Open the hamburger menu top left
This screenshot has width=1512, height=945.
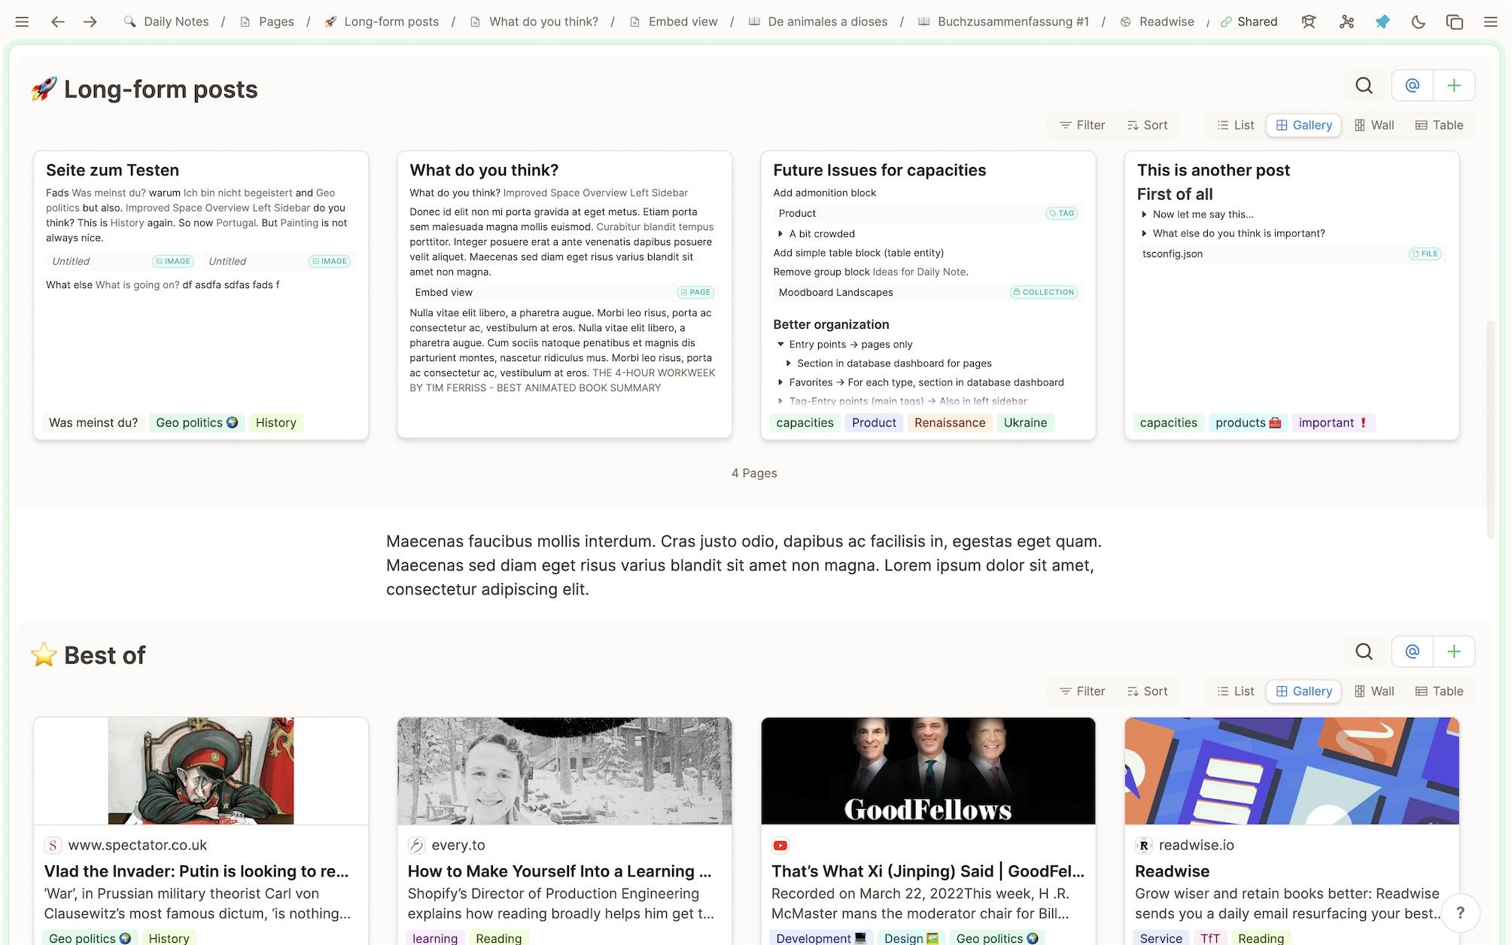coord(22,22)
